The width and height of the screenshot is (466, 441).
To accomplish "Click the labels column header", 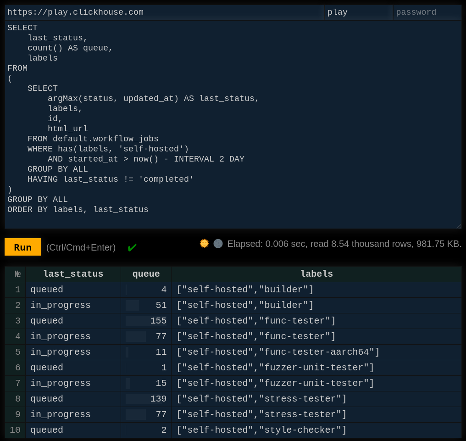I will (316, 274).
